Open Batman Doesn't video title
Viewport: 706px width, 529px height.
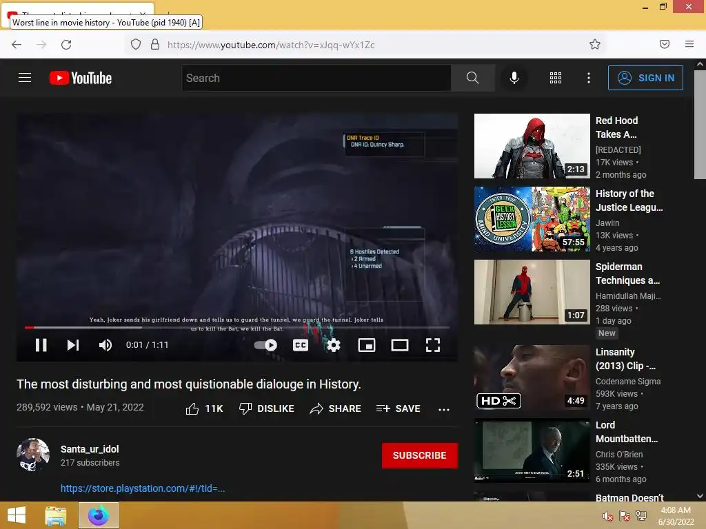pyautogui.click(x=629, y=497)
